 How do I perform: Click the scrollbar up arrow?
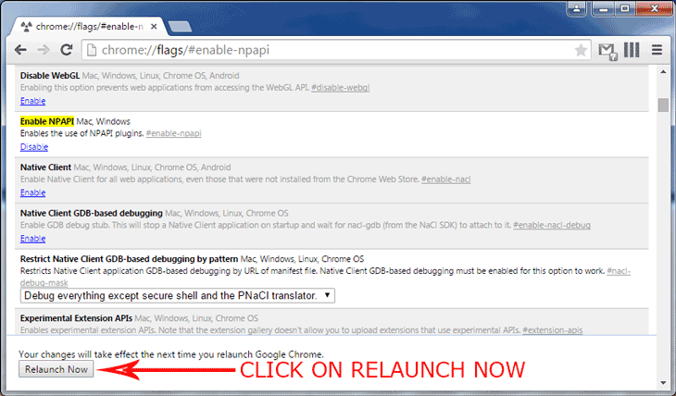point(663,72)
